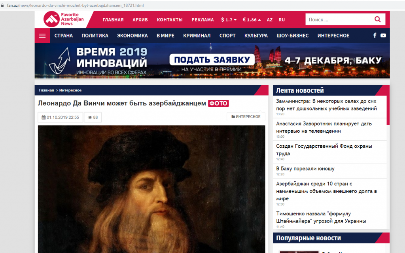Open the YouTube channel icon
Image resolution: width=405 pixels, height=253 pixels.
(383, 36)
